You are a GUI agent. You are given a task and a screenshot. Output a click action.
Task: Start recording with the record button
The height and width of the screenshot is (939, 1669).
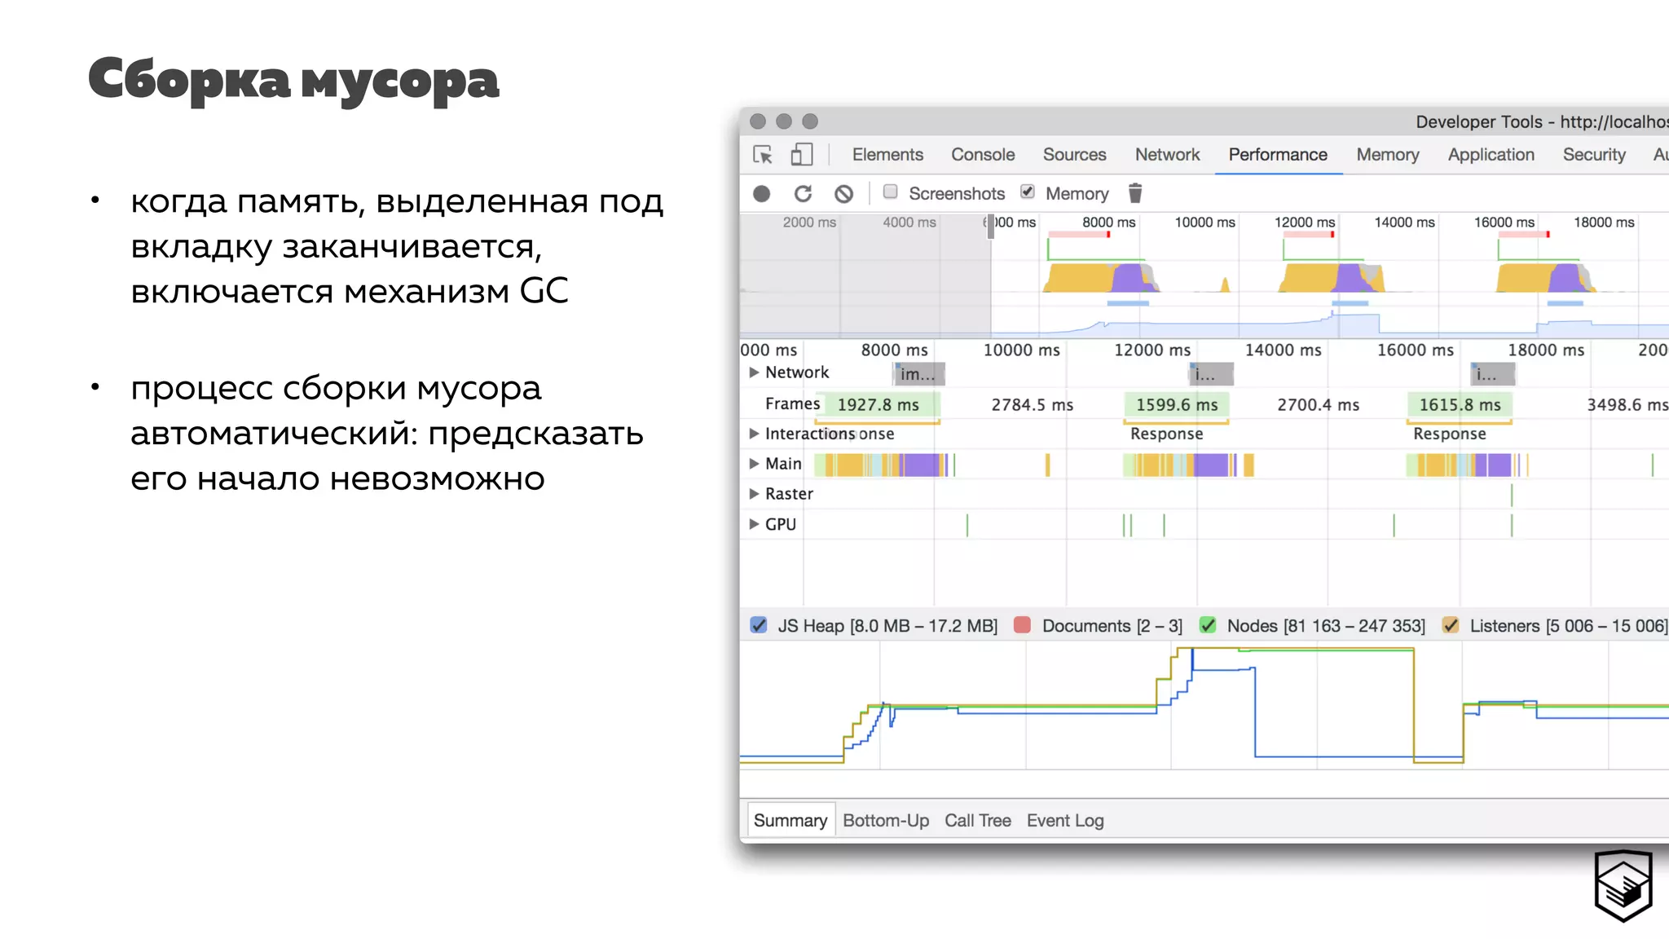[x=762, y=194]
